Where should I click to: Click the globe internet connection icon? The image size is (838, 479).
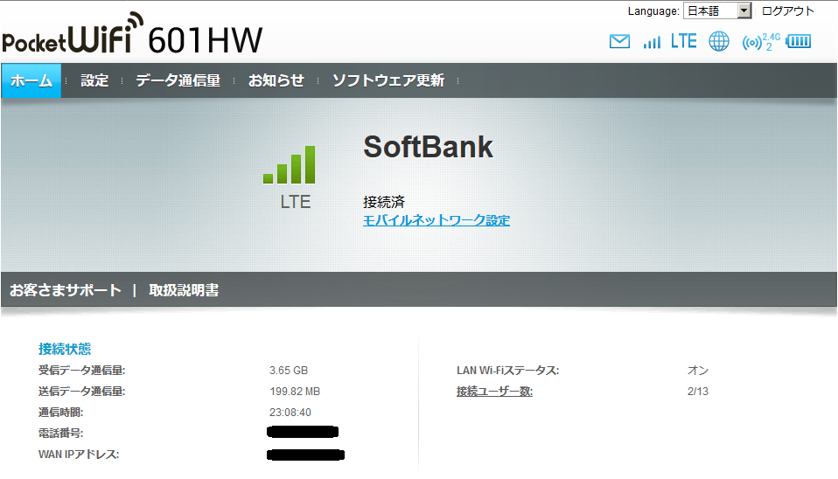click(x=719, y=41)
